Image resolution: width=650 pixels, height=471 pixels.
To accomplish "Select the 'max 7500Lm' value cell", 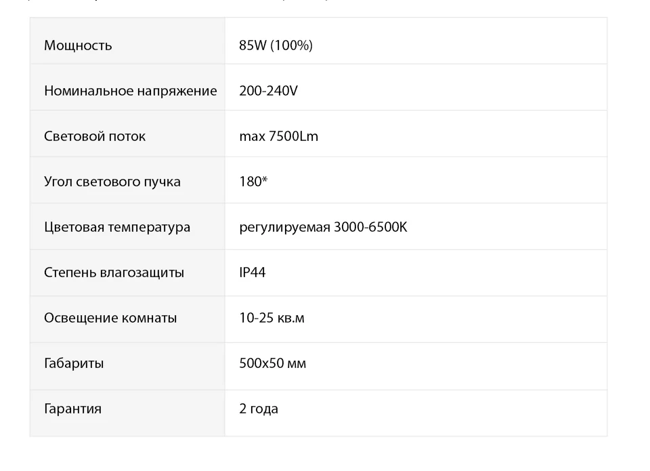I will coord(278,136).
